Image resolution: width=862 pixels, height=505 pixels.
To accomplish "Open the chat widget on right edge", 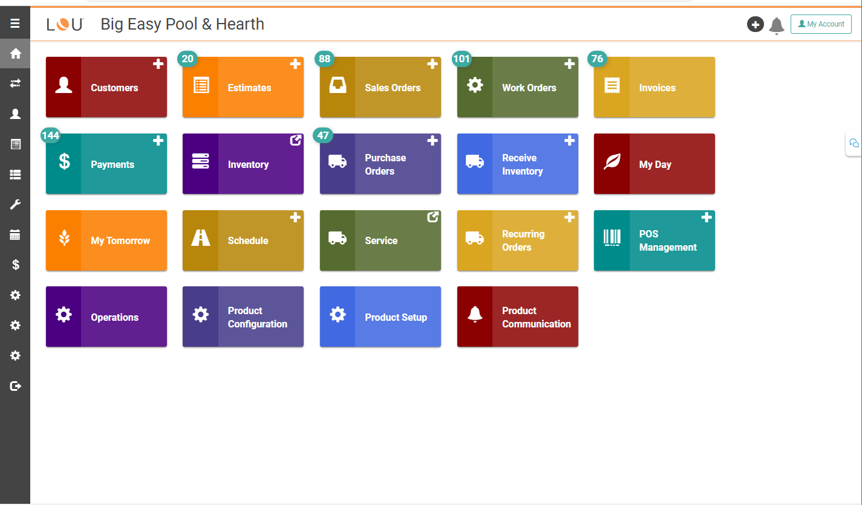I will (854, 143).
